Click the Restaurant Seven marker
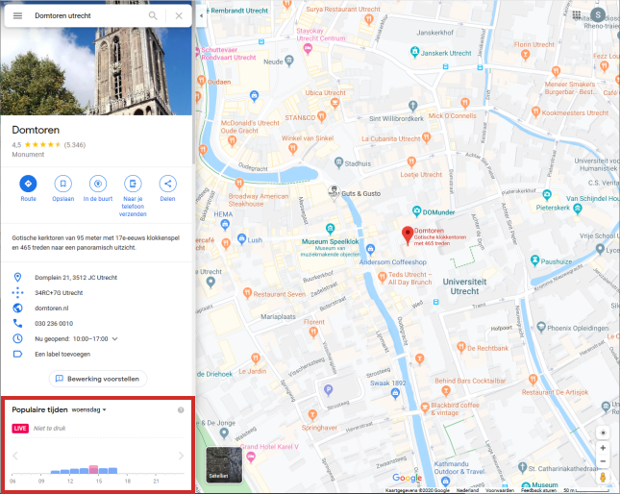This screenshot has width=620, height=494. [247, 293]
